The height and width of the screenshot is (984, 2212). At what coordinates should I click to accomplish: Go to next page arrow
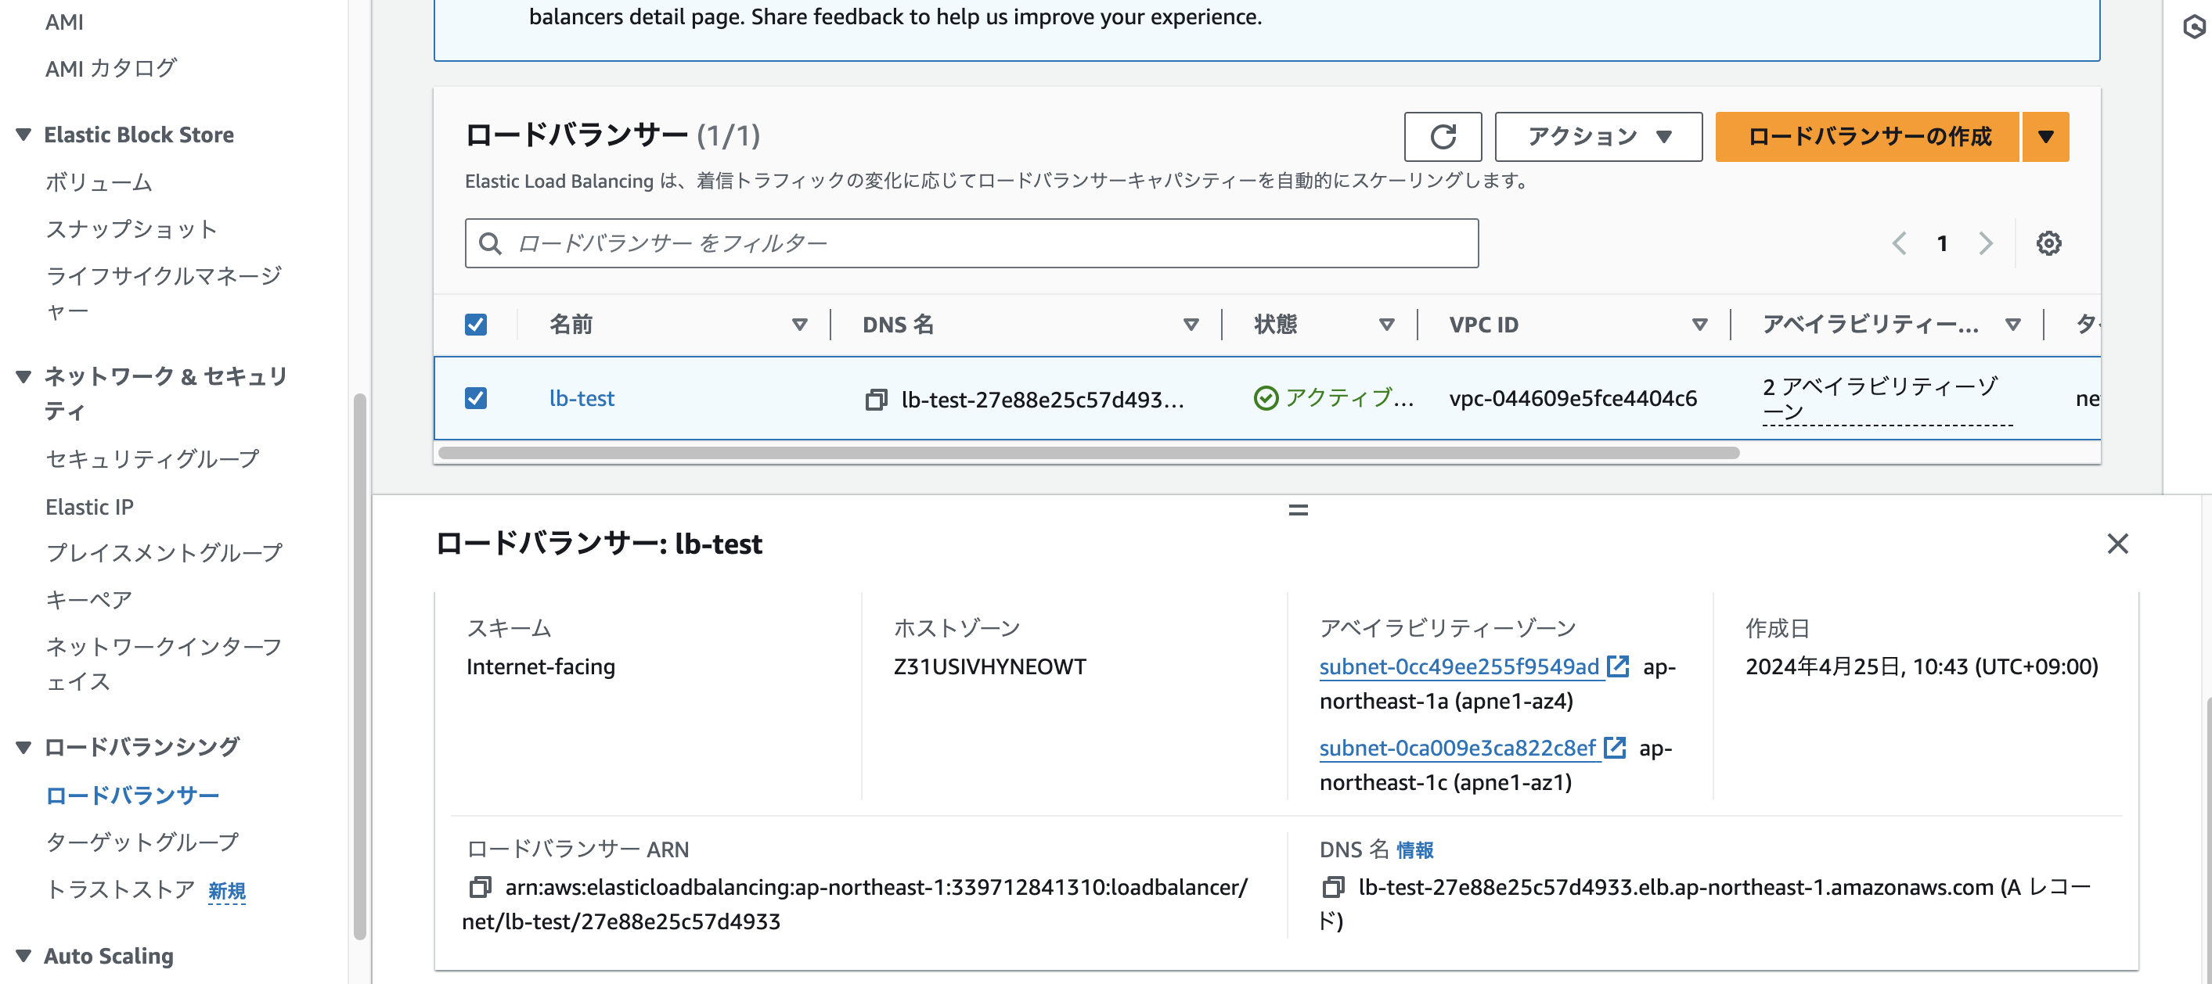click(x=1985, y=243)
